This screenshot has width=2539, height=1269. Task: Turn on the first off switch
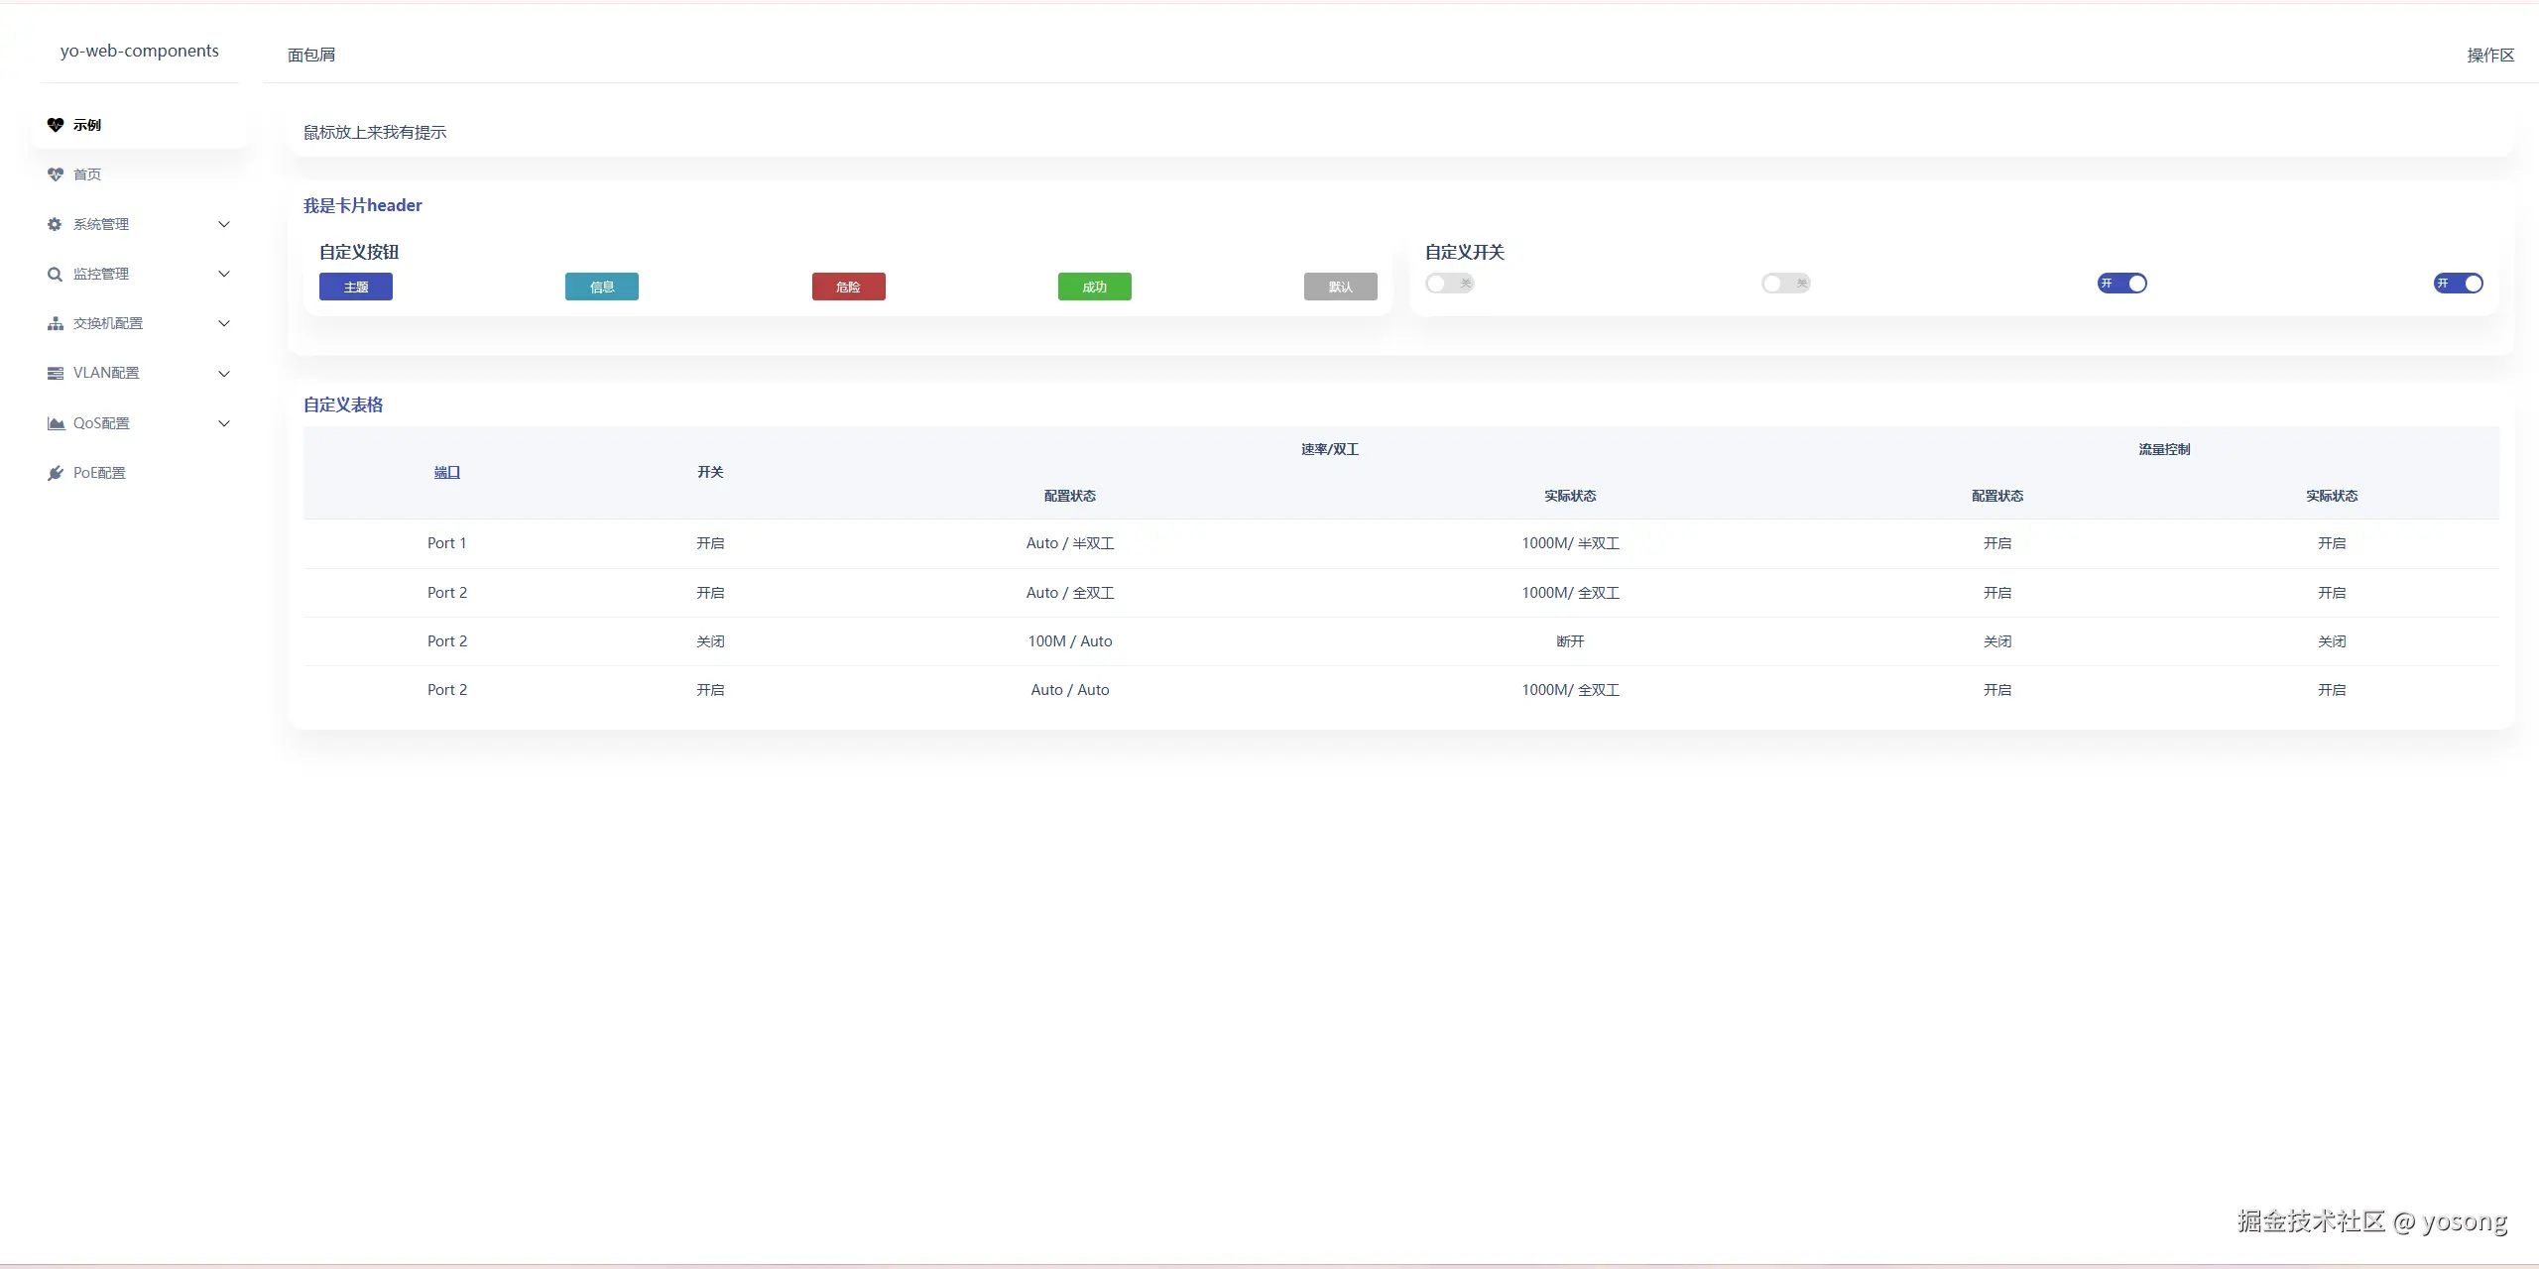[1449, 284]
